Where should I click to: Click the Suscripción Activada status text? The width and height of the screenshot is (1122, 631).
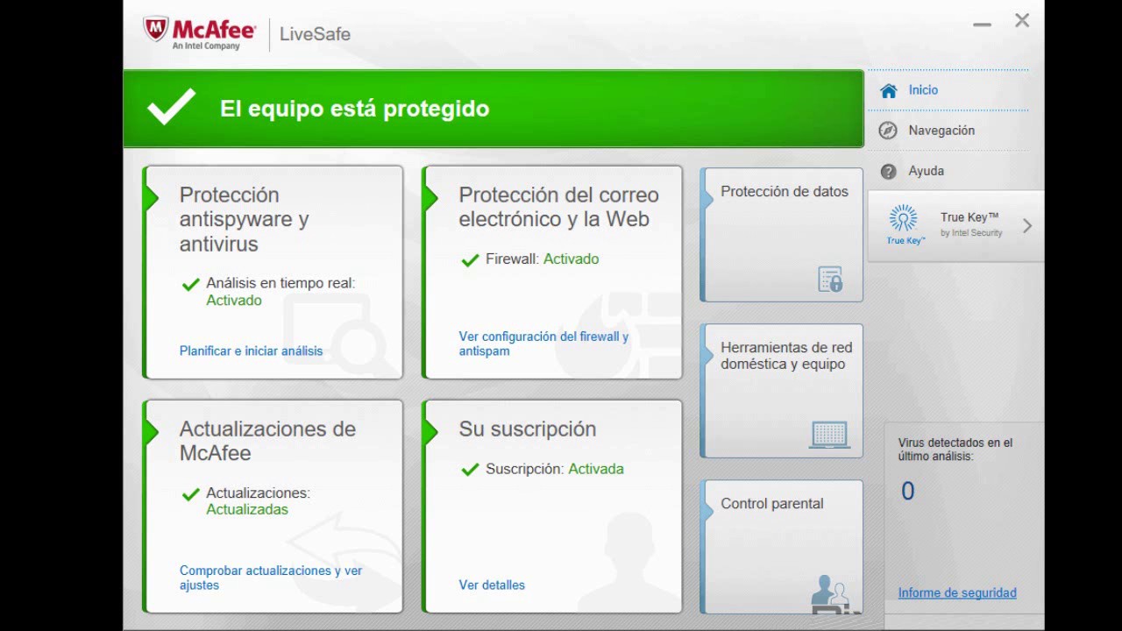[555, 469]
